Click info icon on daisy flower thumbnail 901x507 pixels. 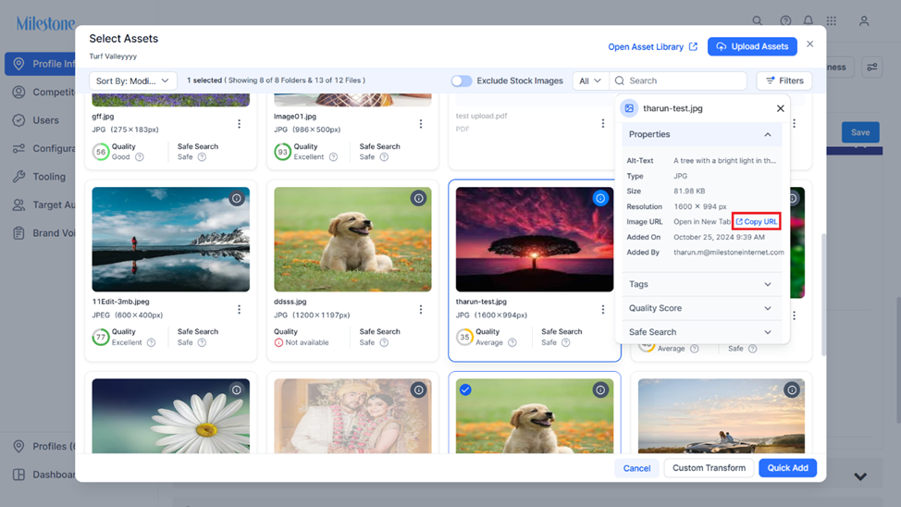(x=236, y=390)
